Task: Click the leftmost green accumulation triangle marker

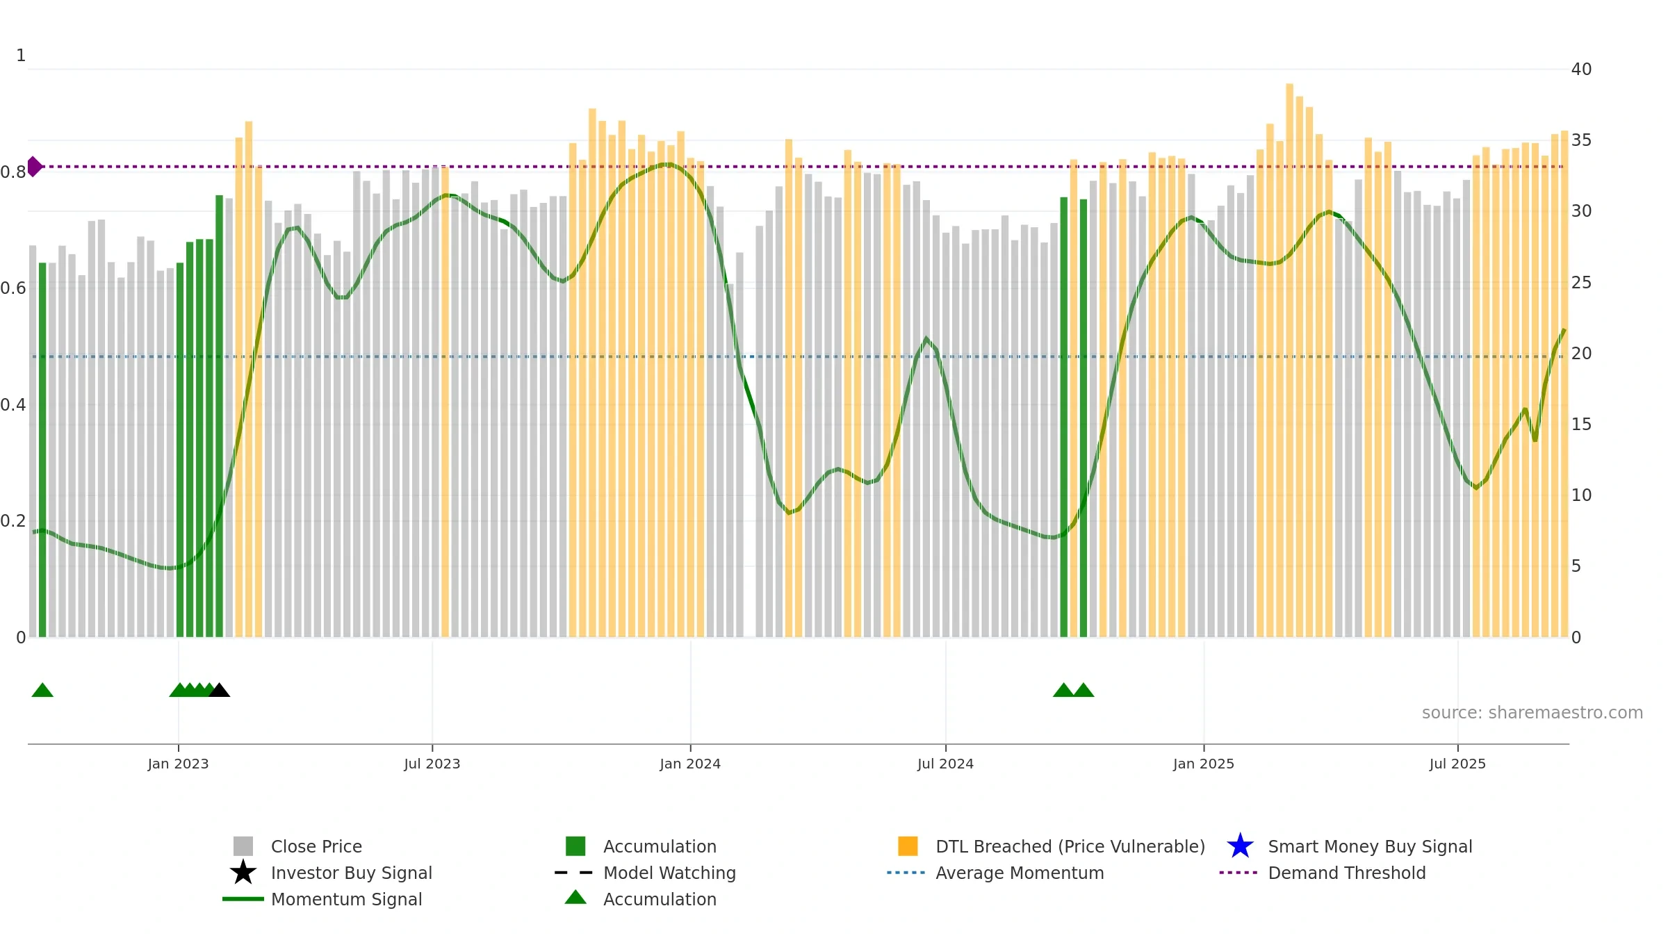Action: pyautogui.click(x=42, y=690)
